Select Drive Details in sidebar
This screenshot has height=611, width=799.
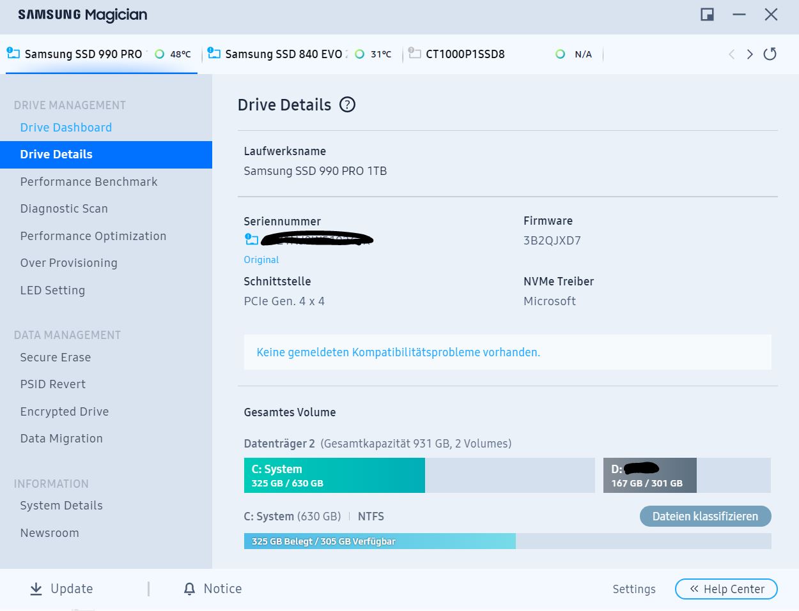pyautogui.click(x=106, y=155)
